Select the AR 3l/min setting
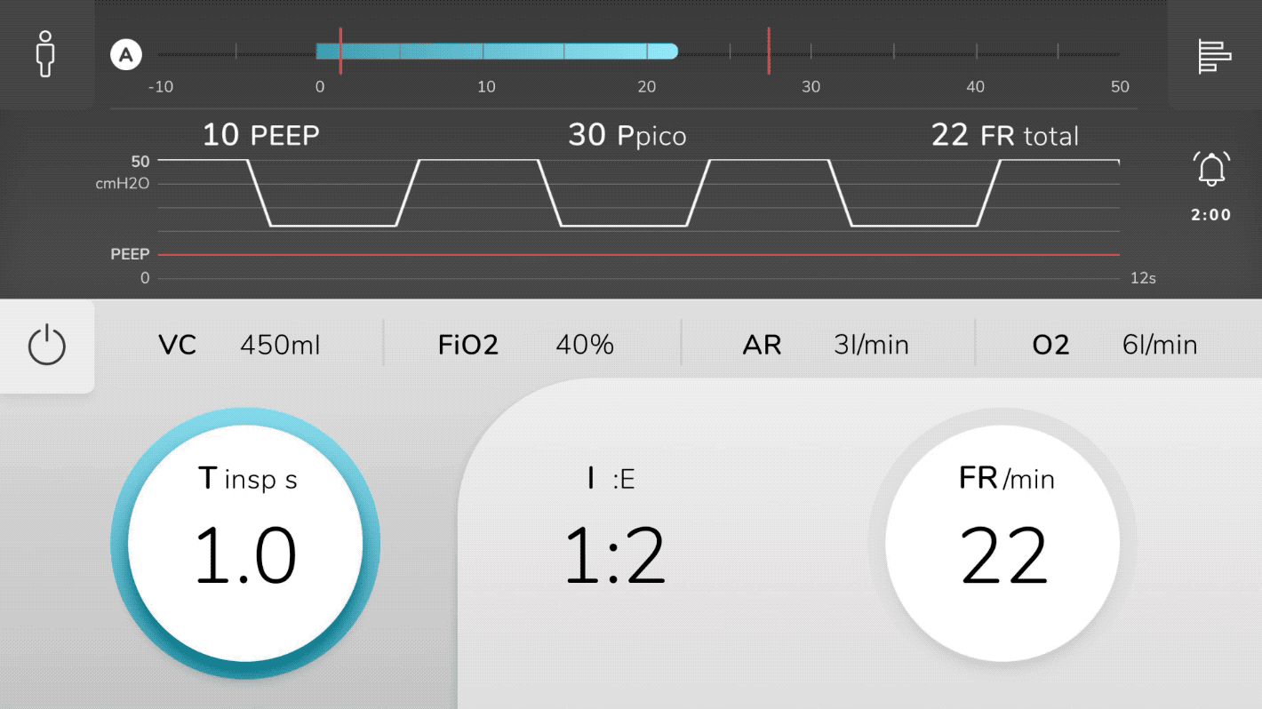The image size is (1262, 709). [x=826, y=345]
